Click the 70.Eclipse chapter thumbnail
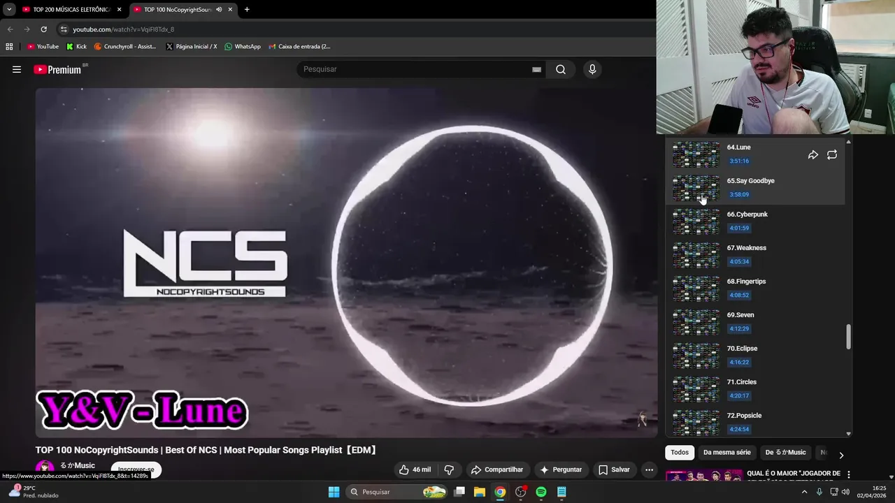This screenshot has height=503, width=895. pyautogui.click(x=696, y=356)
